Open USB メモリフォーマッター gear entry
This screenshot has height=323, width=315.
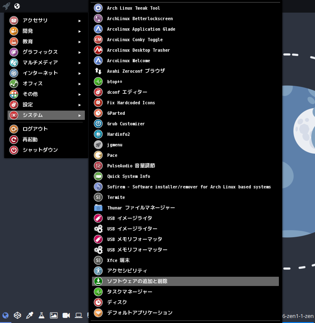pos(185,250)
